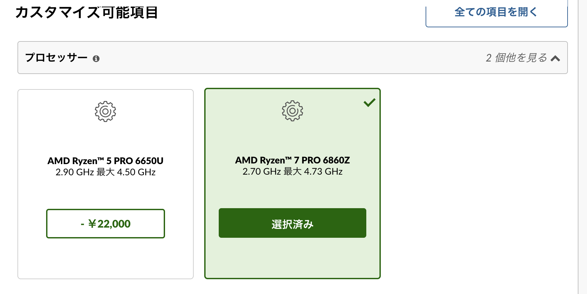Click 2 個他を見る text

(517, 58)
